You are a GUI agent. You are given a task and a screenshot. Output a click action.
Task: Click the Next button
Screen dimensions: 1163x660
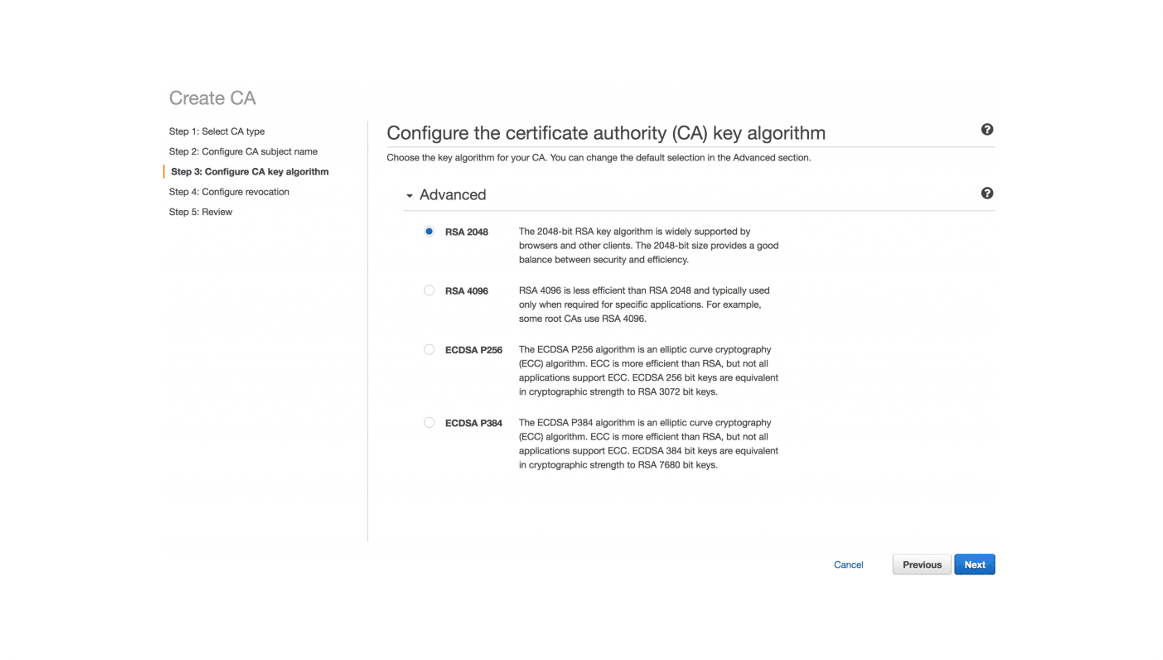point(975,564)
